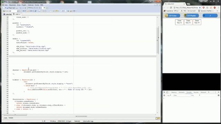Click the 222 Punkte badge

tap(191, 15)
